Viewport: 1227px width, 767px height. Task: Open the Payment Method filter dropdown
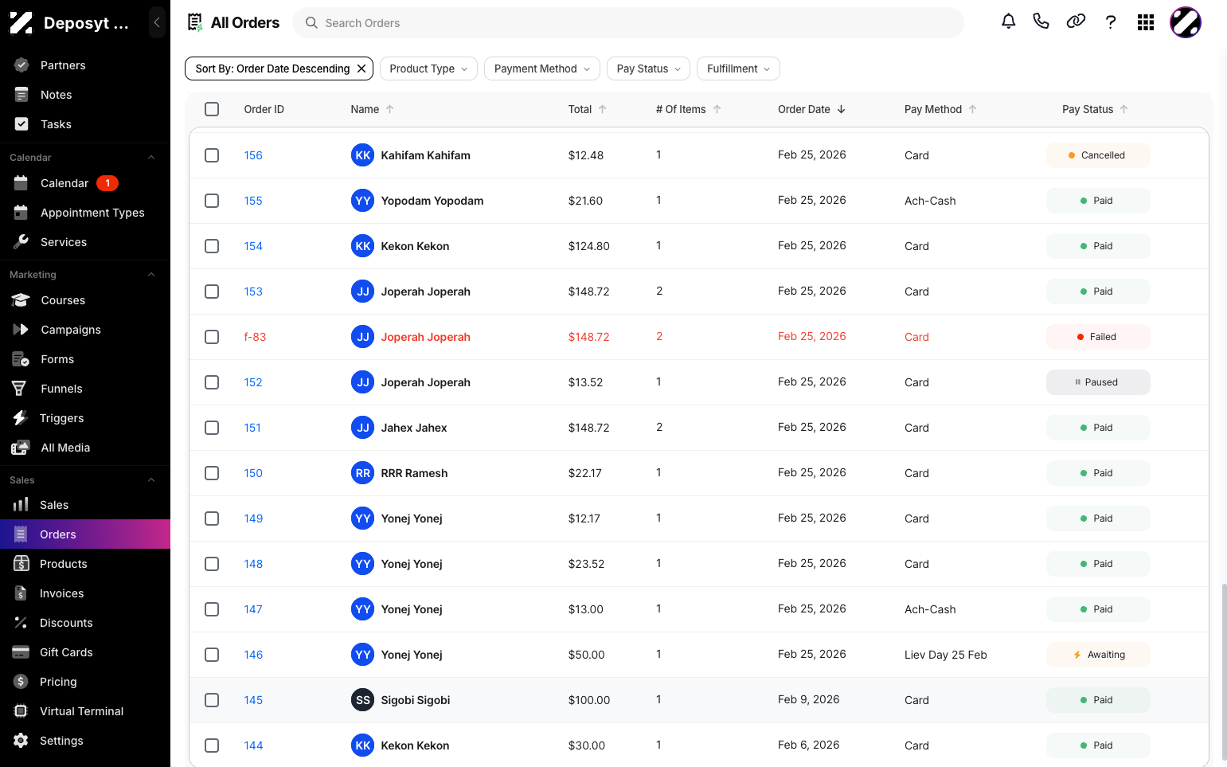pos(542,68)
